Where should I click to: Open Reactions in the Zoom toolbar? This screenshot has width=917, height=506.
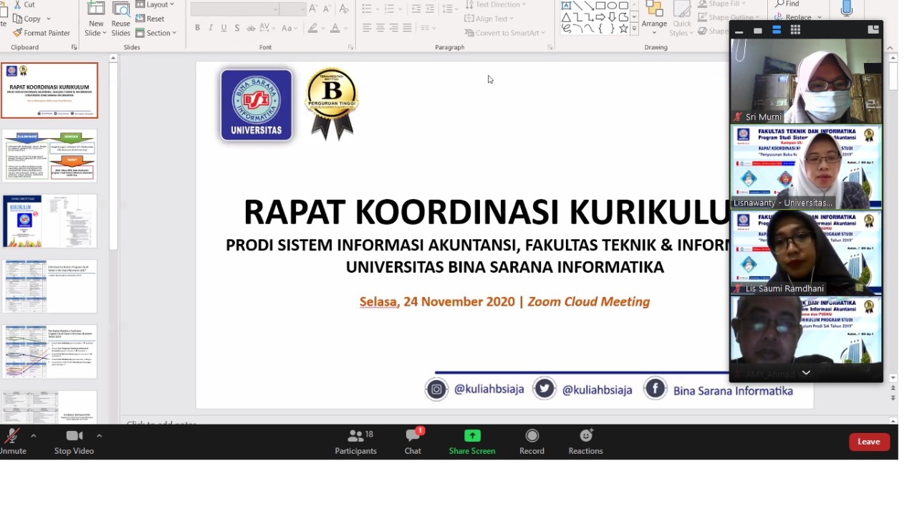coord(585,442)
